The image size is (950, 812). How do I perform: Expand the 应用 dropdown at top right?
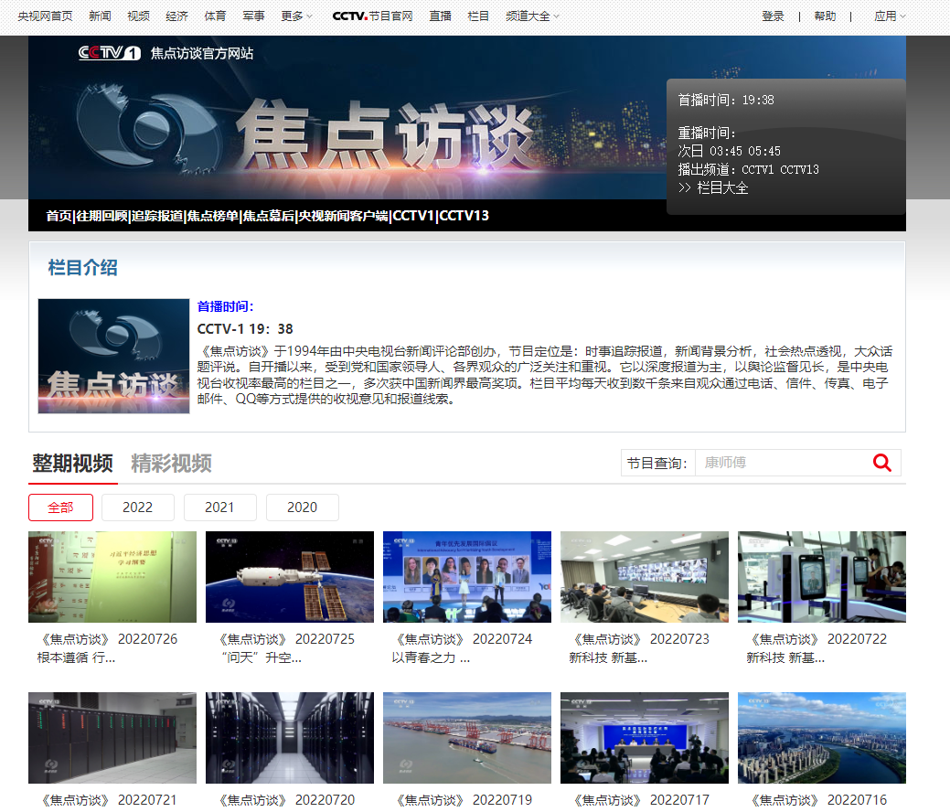889,16
